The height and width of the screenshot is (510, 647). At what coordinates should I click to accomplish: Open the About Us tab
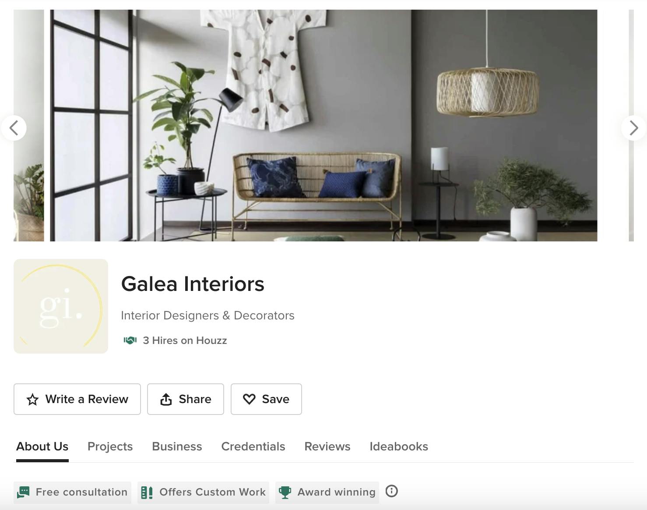pyautogui.click(x=42, y=446)
